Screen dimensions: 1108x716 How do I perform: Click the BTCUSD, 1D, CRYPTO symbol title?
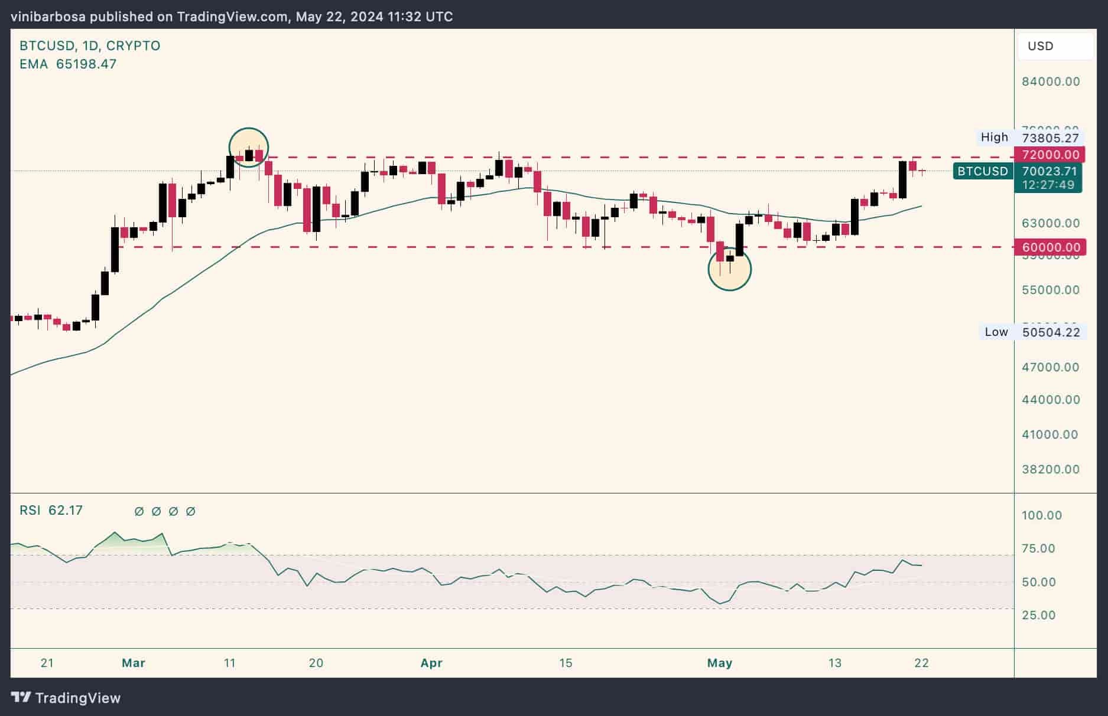pos(90,46)
